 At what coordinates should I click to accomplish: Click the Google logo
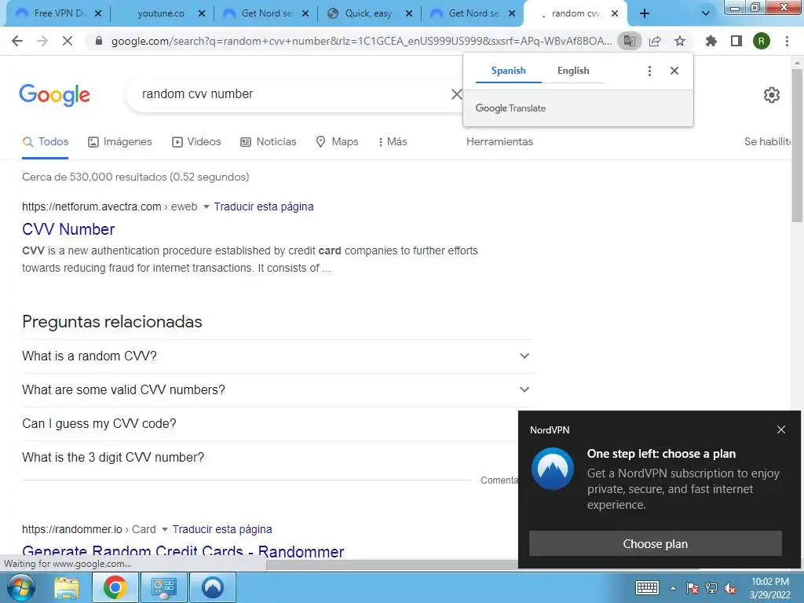(x=55, y=95)
